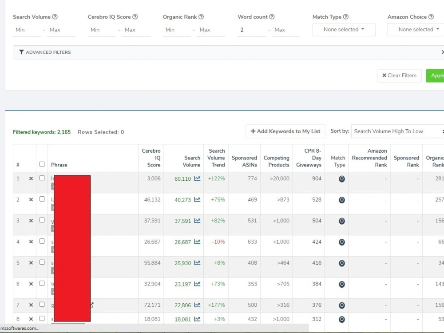Image resolution: width=444 pixels, height=333 pixels.
Task: Click Search Volume Min field
Action: coord(27,30)
